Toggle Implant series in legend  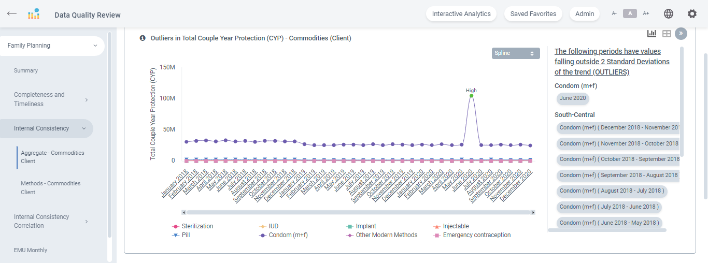click(361, 226)
